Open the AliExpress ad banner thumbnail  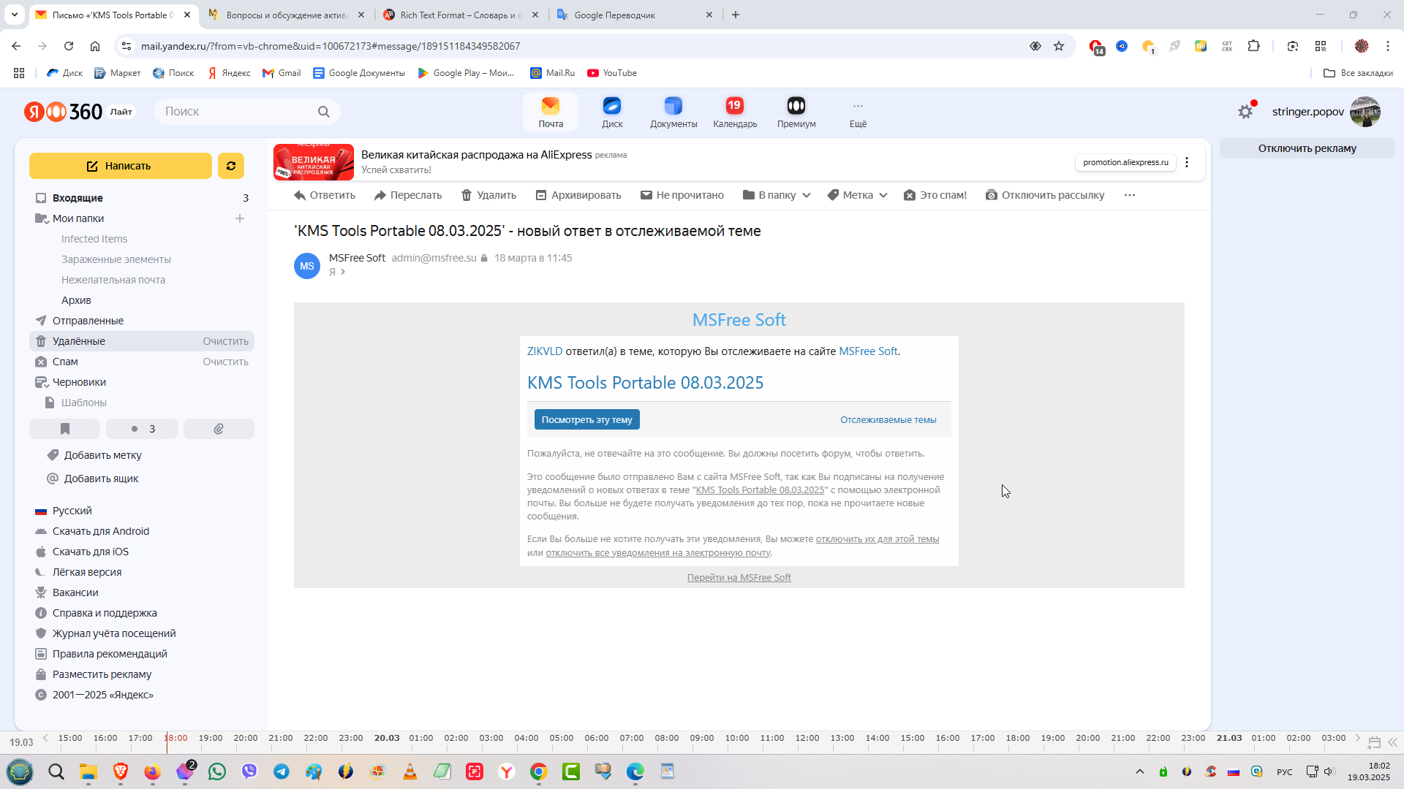314,162
